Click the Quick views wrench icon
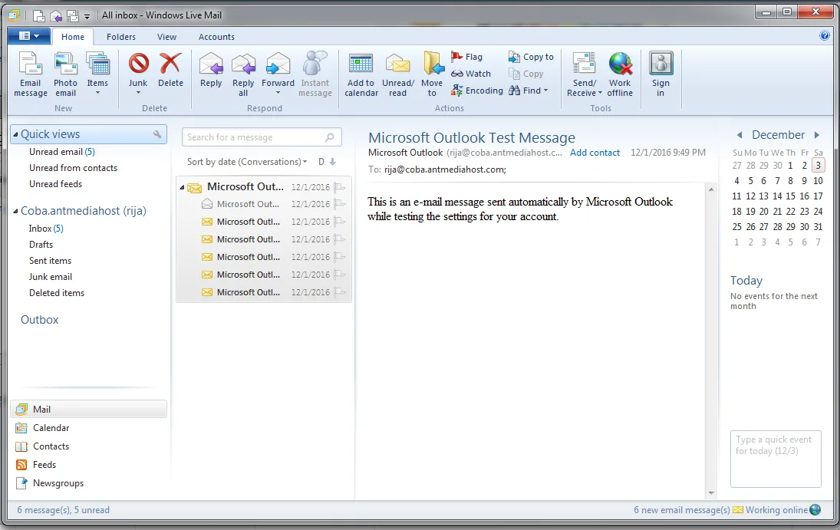Viewport: 840px width, 530px height. (157, 134)
